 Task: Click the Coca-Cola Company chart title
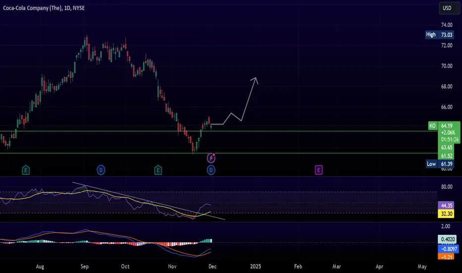point(44,8)
